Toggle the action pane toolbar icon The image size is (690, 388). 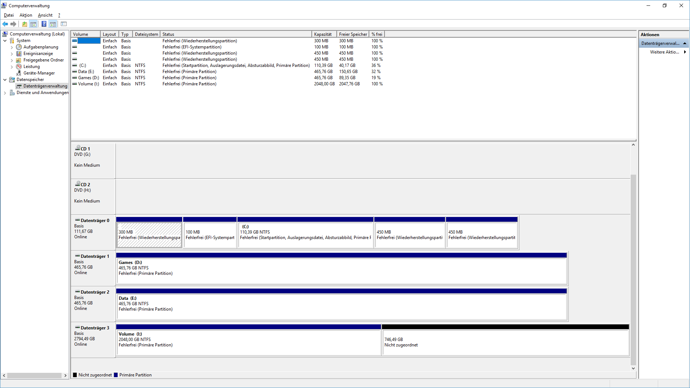coord(53,24)
